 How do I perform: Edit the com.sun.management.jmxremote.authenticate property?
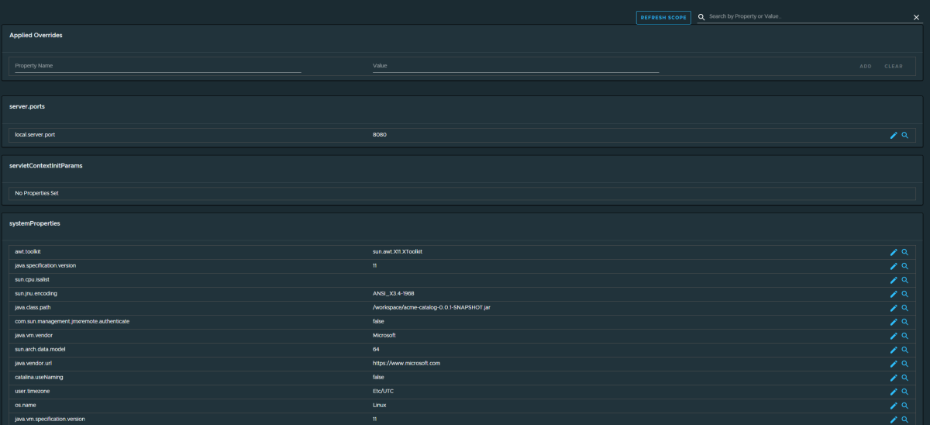tap(894, 322)
